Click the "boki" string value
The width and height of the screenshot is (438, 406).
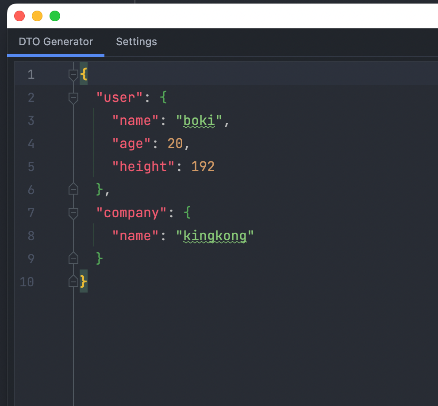(199, 121)
